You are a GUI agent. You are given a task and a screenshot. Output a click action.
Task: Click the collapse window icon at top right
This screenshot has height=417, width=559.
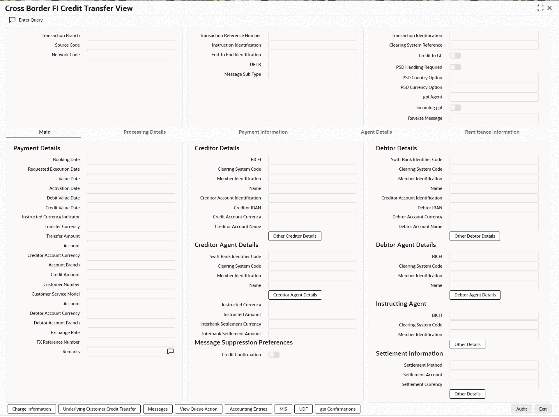[x=540, y=8]
